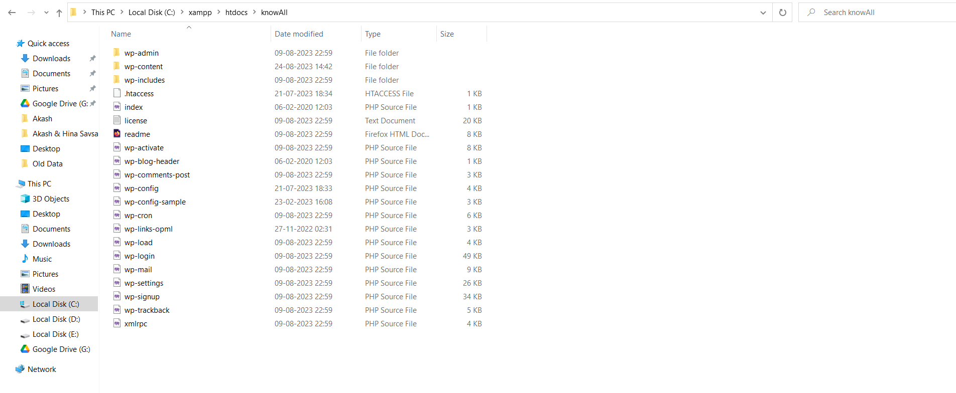The image size is (956, 393).
Task: Sort files by Size column header
Action: 447,34
